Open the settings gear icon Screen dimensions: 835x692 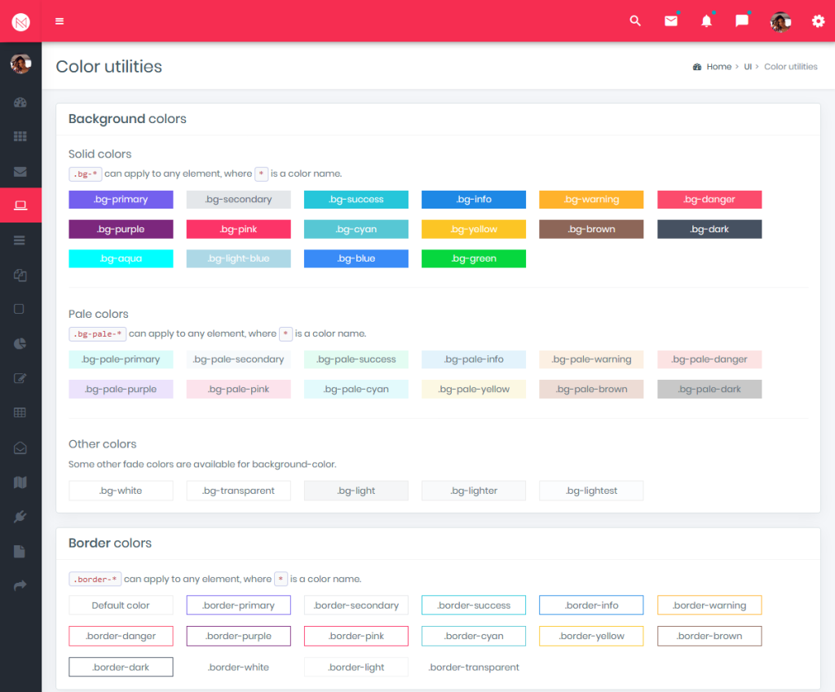[817, 21]
